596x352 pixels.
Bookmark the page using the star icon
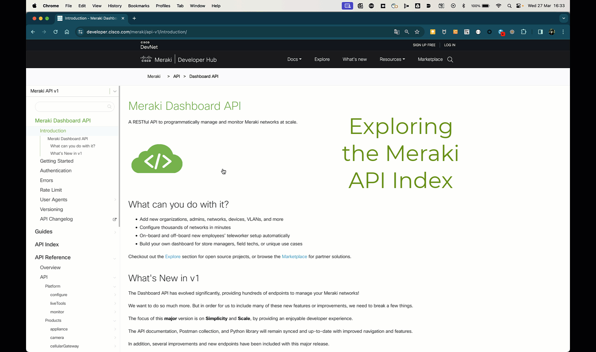(417, 32)
